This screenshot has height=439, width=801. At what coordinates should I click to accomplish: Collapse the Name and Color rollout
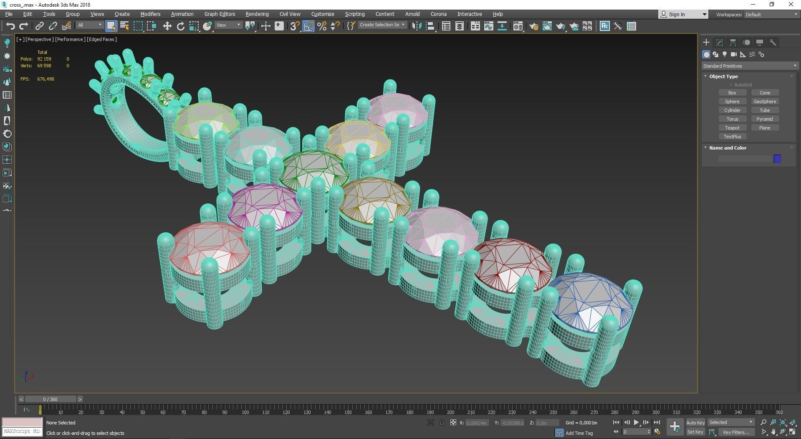(x=705, y=148)
